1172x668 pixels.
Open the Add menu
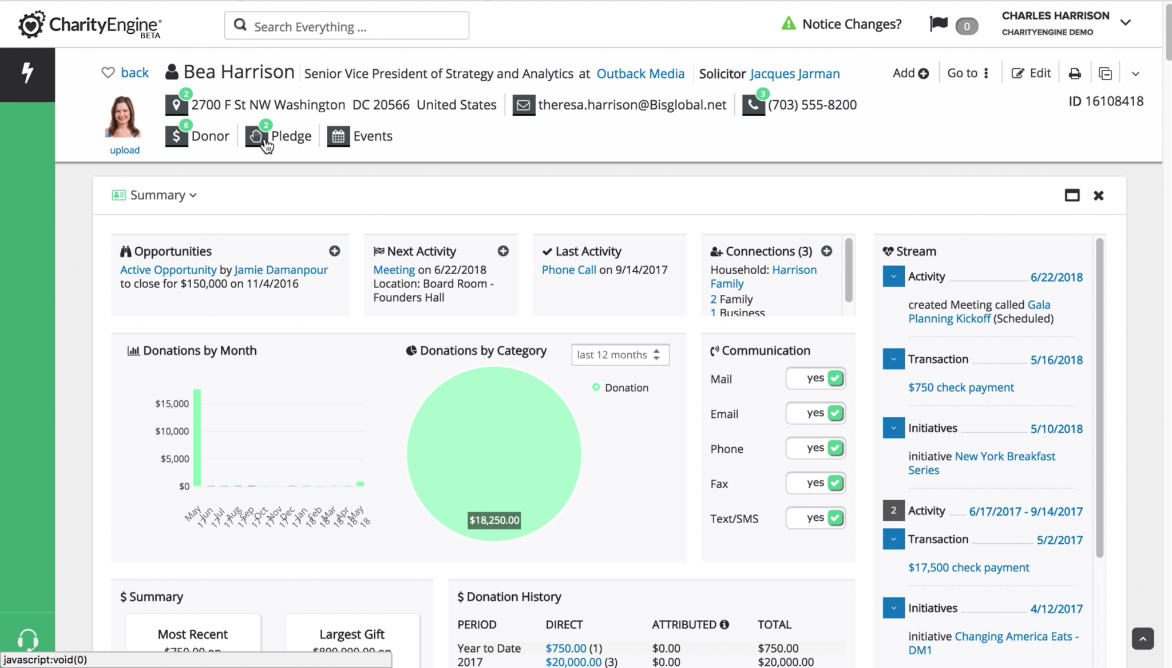tap(910, 73)
